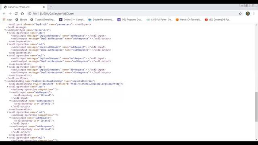Collapse the wsdl:output subResponse binding node
258x145 pixels.
tap(10, 126)
